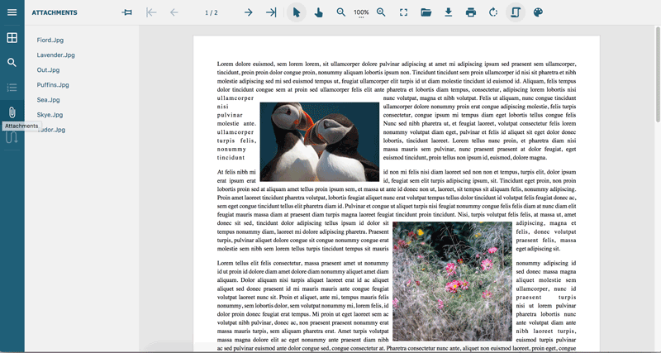
Task: Open the 100% zoom level dropdown
Action: pyautogui.click(x=361, y=13)
